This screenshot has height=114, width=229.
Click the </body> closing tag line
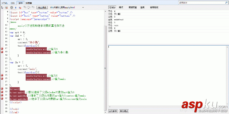(x=14, y=109)
